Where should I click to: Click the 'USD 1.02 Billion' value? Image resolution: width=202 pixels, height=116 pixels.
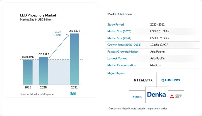pyautogui.click(x=160, y=38)
